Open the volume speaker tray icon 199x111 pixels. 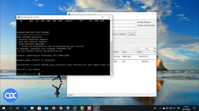pyautogui.click(x=174, y=108)
